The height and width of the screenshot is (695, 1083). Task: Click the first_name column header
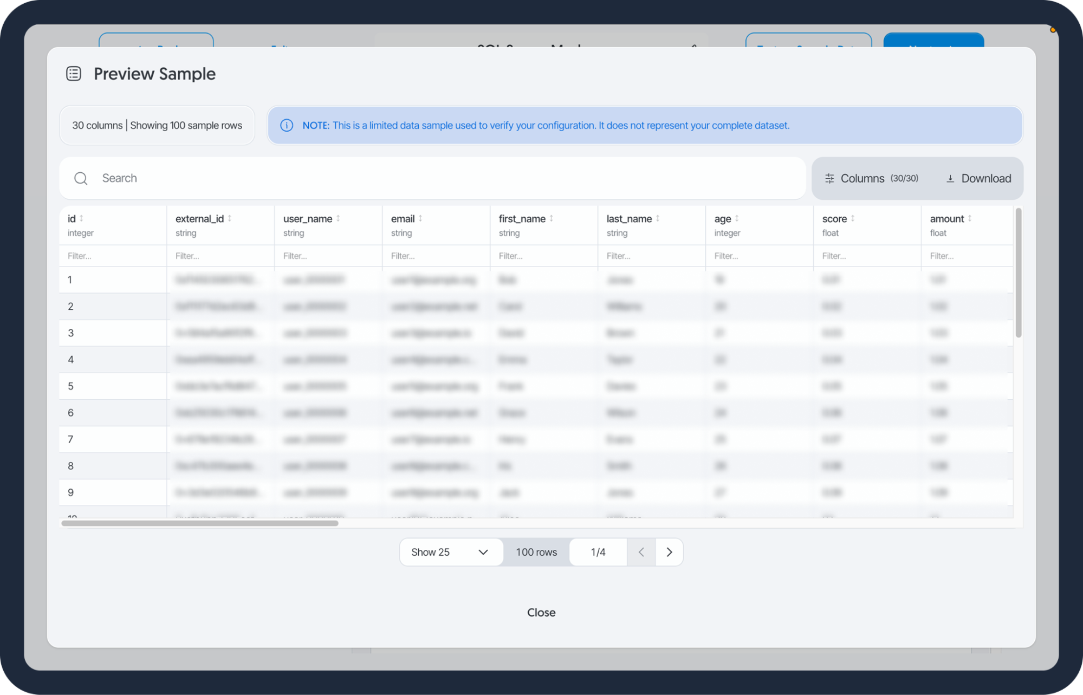click(544, 225)
